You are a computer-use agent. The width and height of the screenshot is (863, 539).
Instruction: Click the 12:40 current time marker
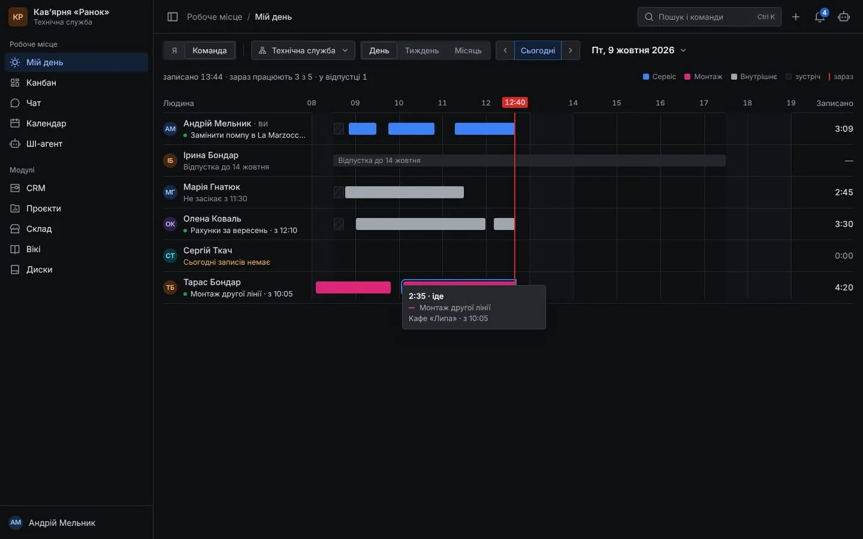click(x=515, y=102)
